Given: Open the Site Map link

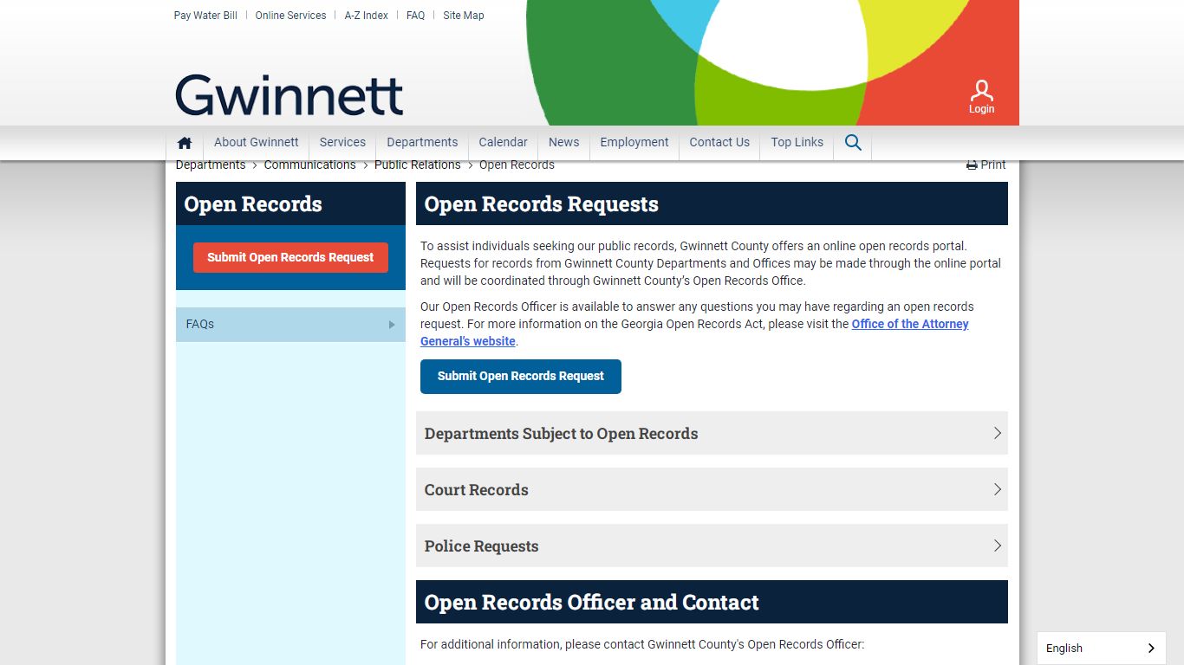Looking at the screenshot, I should tap(464, 16).
